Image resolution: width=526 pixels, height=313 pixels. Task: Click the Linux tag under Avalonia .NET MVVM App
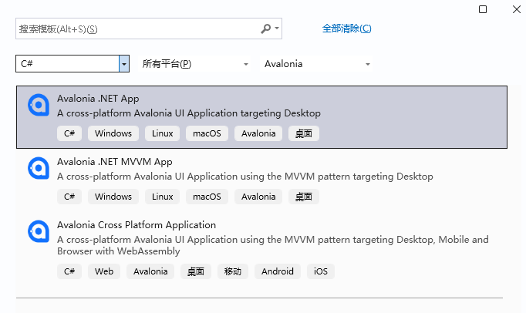[163, 197]
